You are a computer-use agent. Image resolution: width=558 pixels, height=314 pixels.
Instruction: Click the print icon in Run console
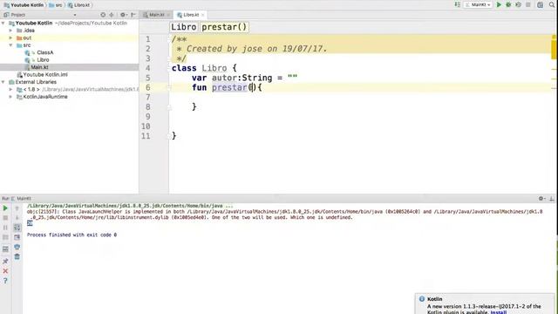pos(17,247)
